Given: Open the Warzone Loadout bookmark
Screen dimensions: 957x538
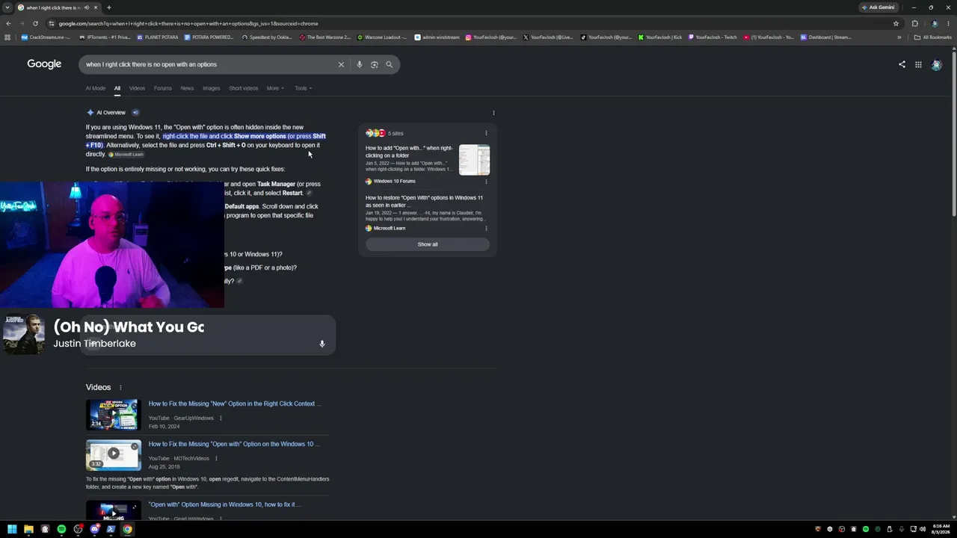Looking at the screenshot, I should click(381, 37).
